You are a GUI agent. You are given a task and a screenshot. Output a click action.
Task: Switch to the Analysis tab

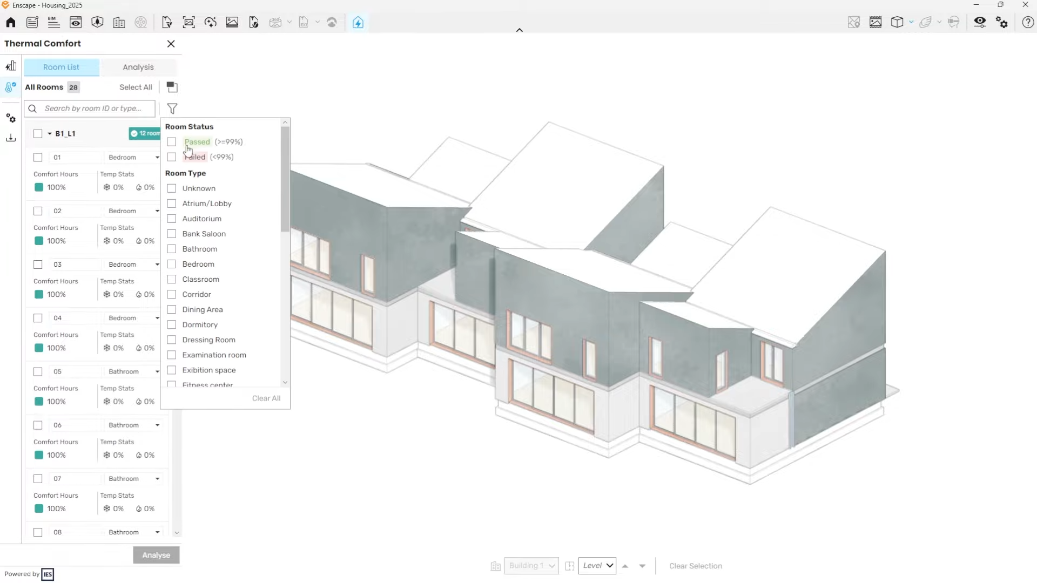pos(138,67)
